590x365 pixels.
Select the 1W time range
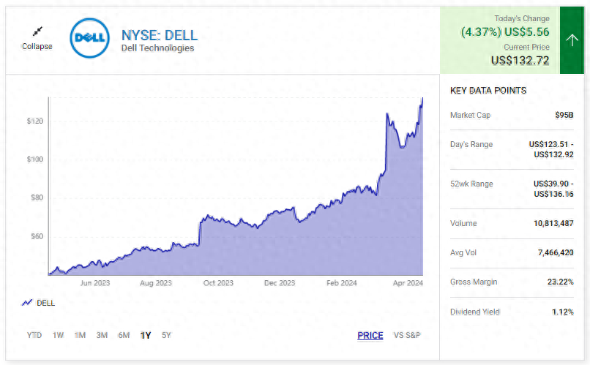(58, 335)
